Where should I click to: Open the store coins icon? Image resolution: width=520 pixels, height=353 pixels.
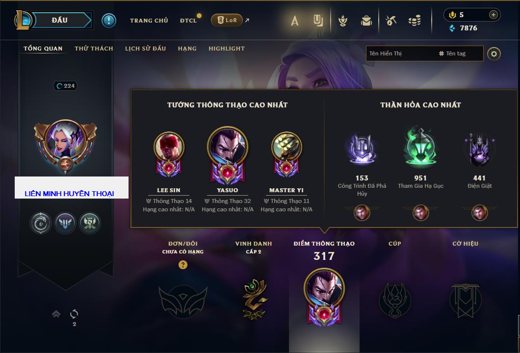pos(415,21)
